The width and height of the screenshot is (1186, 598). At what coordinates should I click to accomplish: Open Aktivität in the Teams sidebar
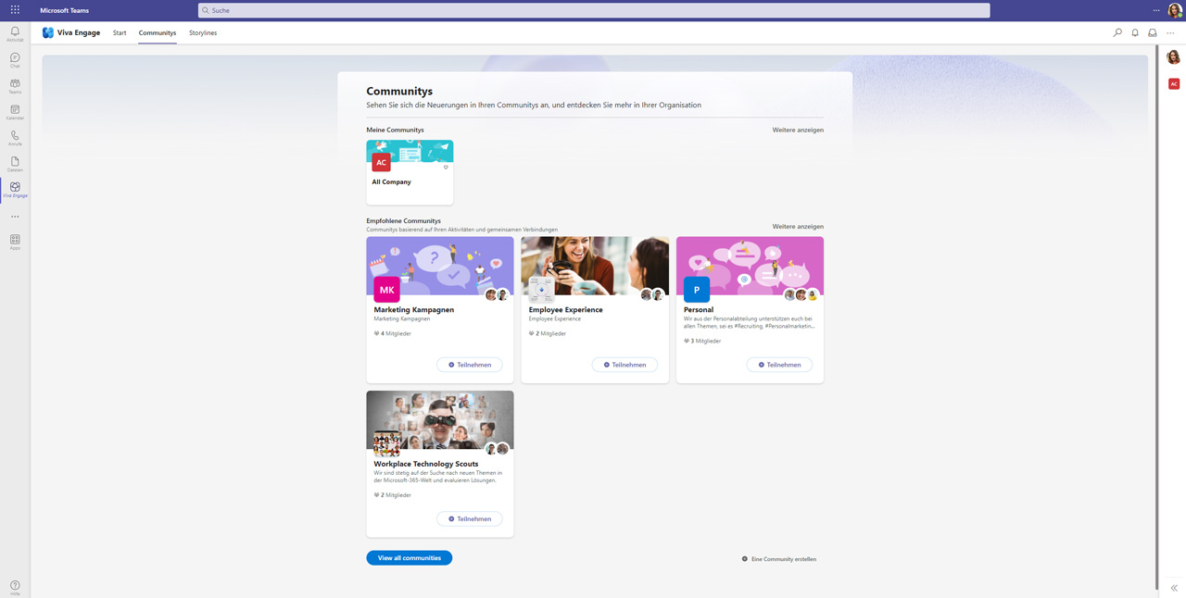coord(15,34)
